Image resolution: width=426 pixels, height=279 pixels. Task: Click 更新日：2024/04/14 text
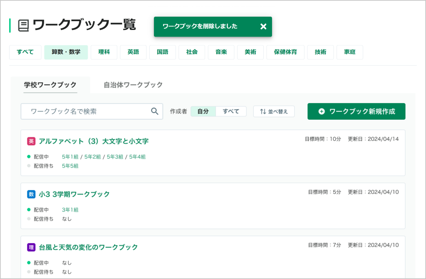(x=373, y=139)
